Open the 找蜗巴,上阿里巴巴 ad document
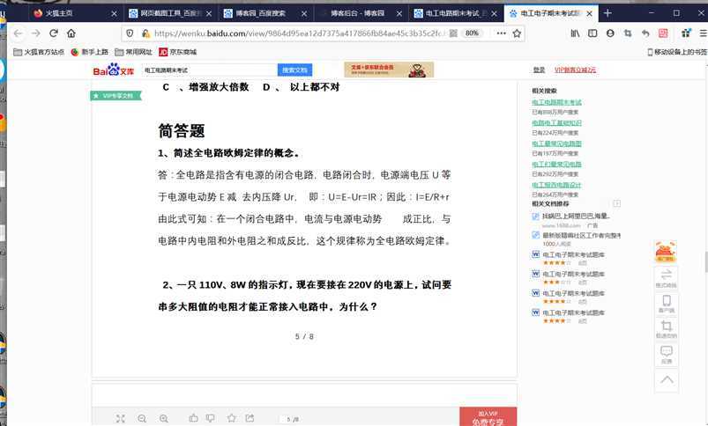The image size is (708, 426). coord(576,217)
